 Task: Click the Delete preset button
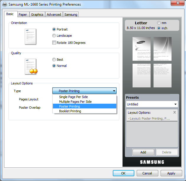(167, 152)
